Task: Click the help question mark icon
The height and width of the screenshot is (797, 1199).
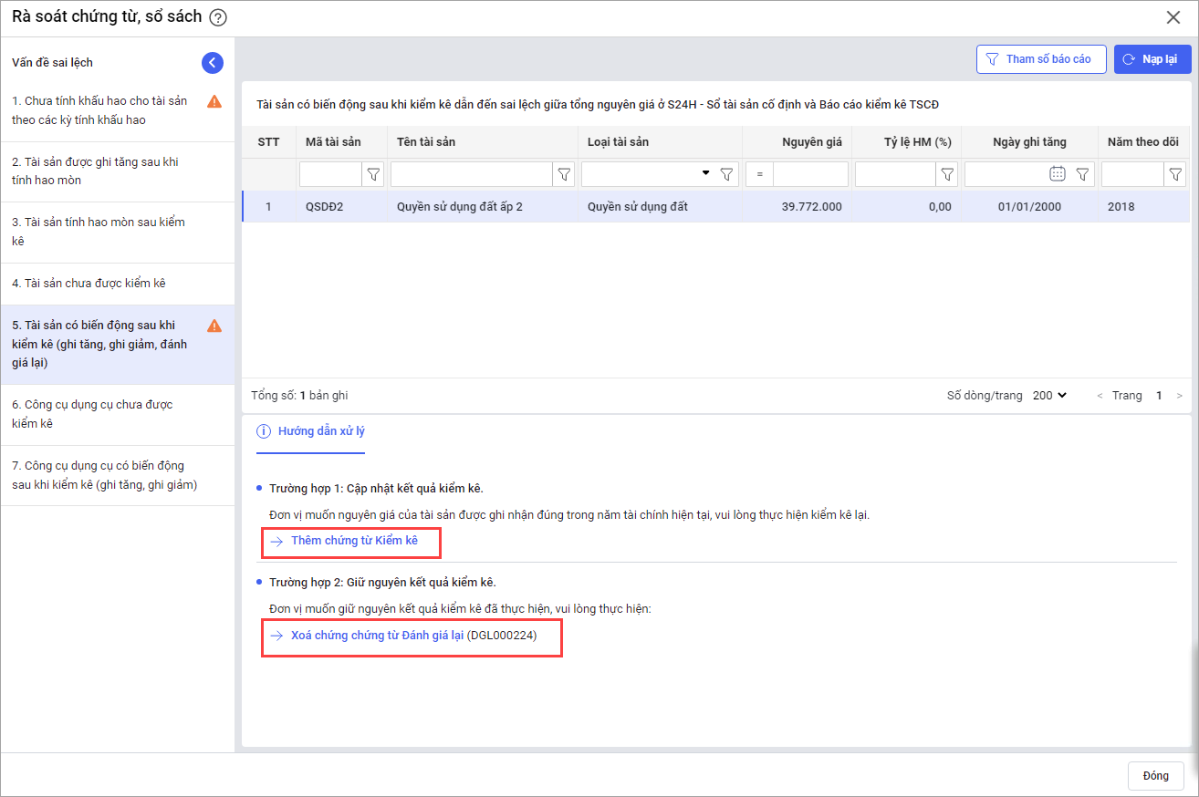Action: tap(218, 17)
